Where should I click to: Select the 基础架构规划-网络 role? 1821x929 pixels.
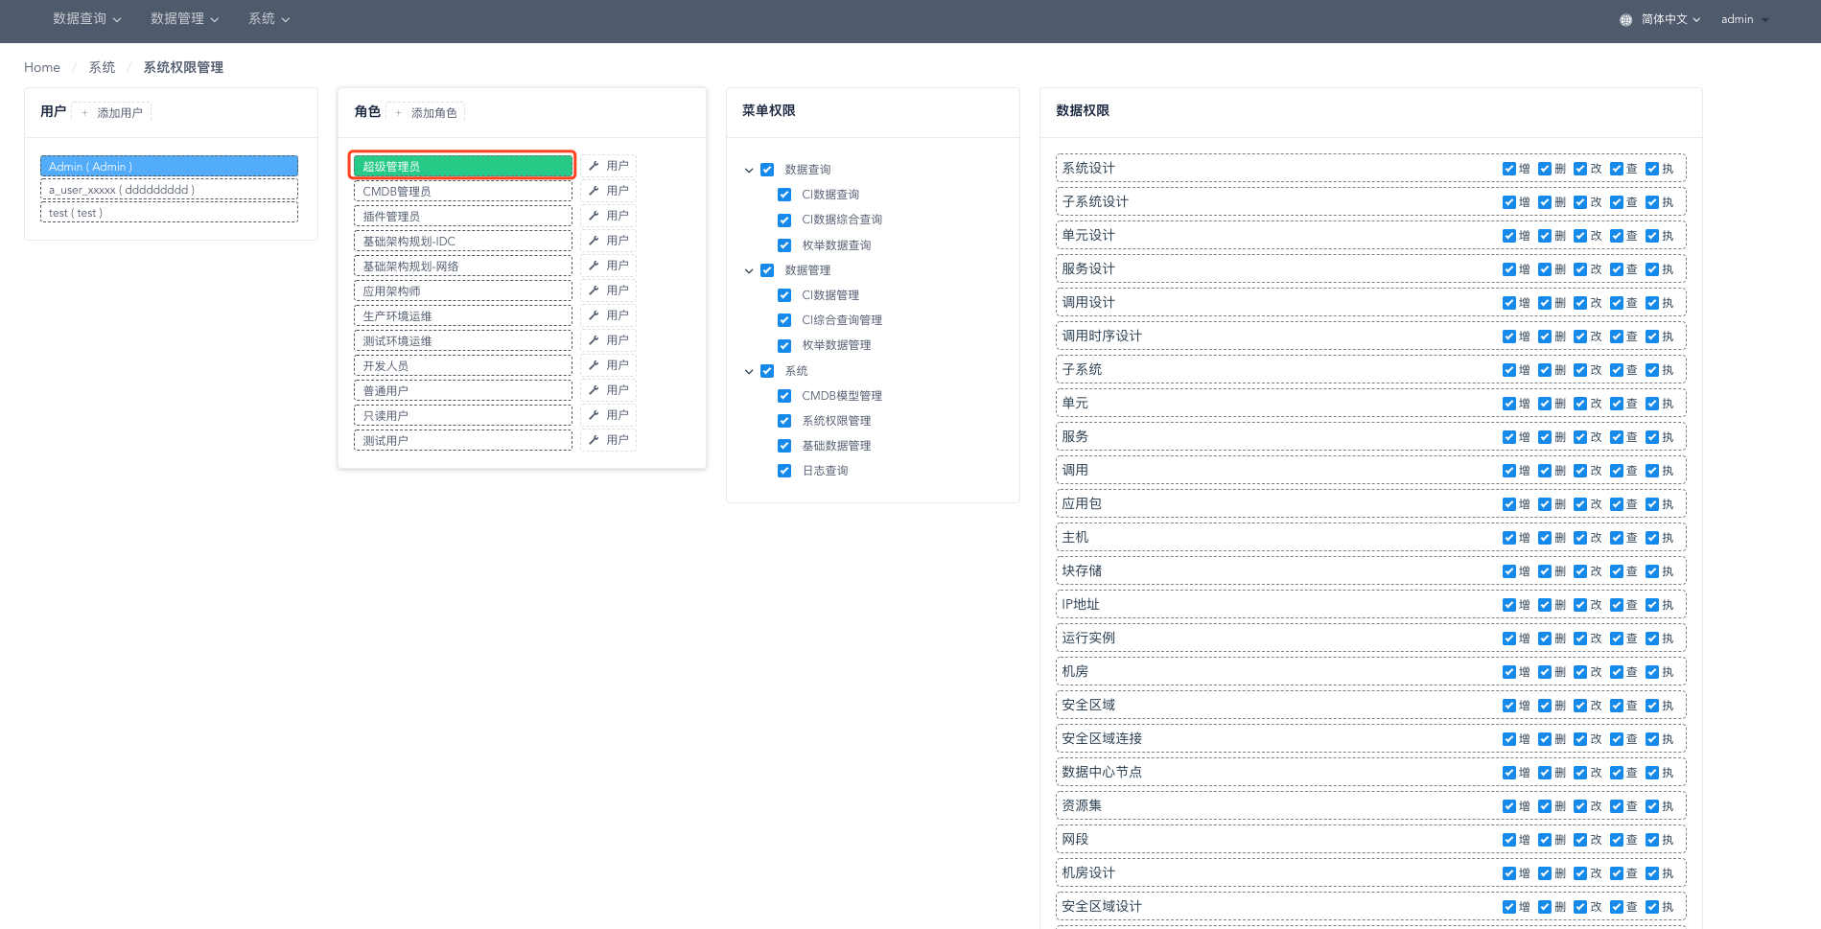(462, 266)
